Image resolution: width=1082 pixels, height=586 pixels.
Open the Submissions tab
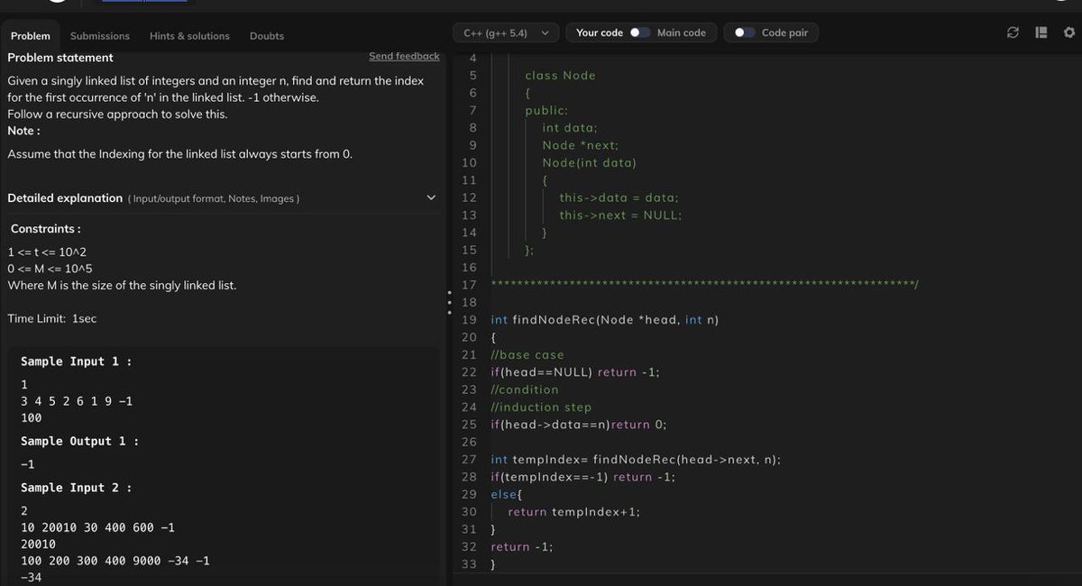(x=100, y=36)
